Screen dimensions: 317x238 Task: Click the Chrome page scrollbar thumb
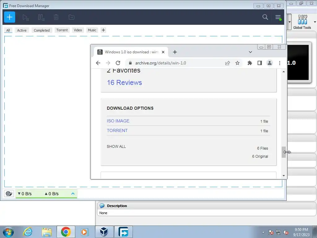click(284, 152)
